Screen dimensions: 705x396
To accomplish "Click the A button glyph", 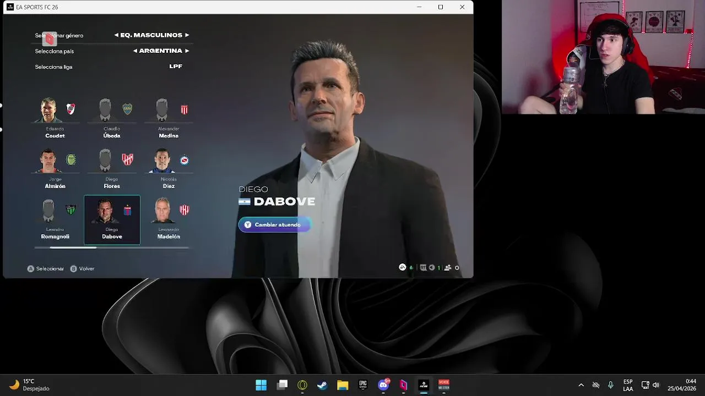I will coord(31,269).
